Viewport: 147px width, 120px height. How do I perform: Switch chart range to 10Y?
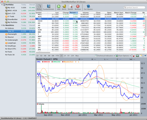(73, 56)
